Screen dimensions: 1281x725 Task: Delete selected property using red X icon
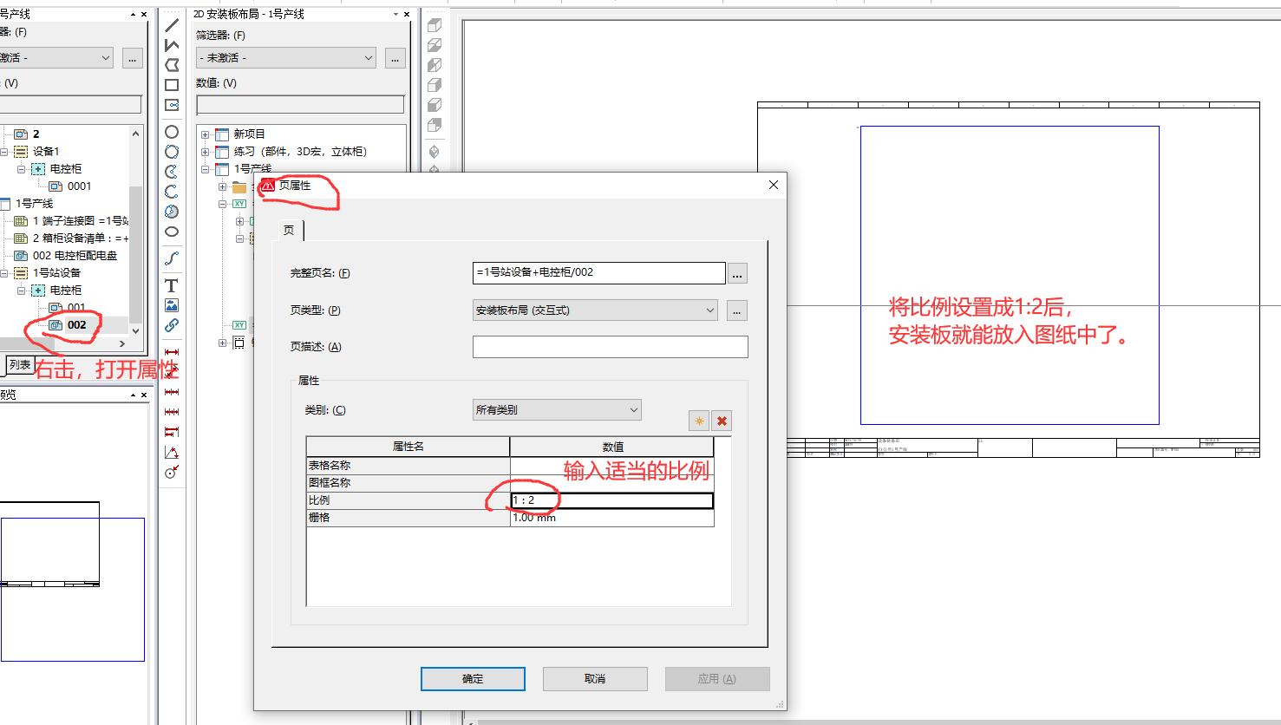pyautogui.click(x=722, y=420)
